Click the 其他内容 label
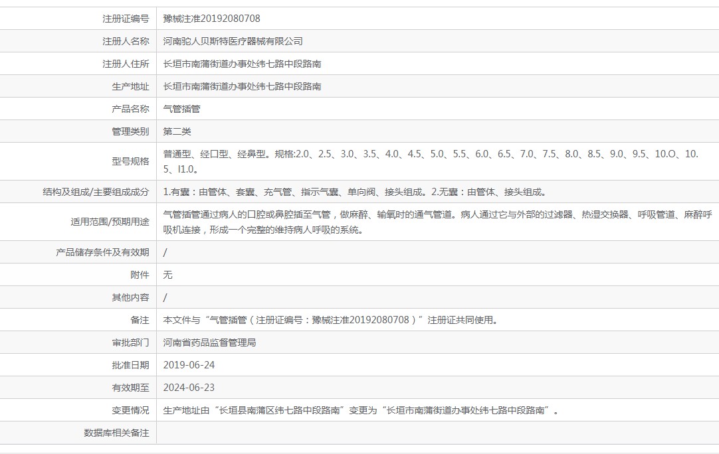The image size is (719, 454). tap(130, 297)
